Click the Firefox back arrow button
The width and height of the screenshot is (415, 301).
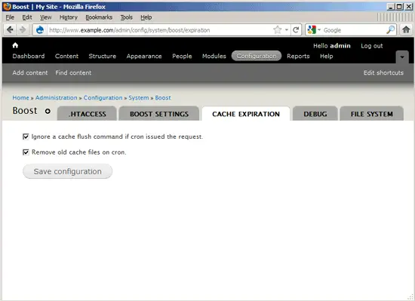coord(10,30)
